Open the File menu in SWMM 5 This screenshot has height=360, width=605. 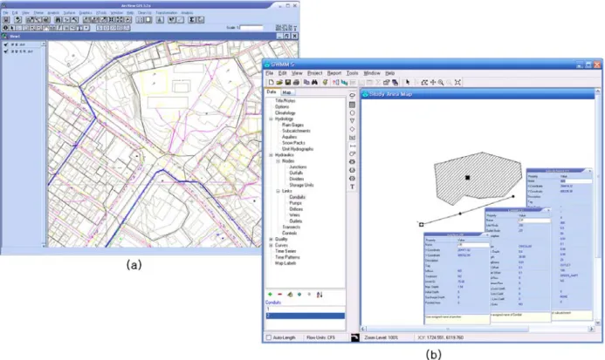[x=269, y=73]
